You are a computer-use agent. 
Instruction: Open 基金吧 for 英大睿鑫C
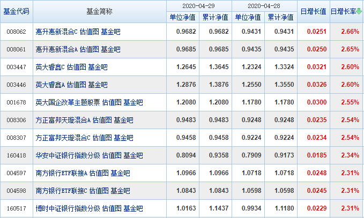pyautogui.click(x=98, y=67)
